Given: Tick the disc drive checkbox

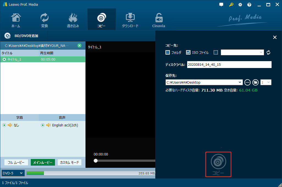Looking at the screenshot, I should 216,52.
